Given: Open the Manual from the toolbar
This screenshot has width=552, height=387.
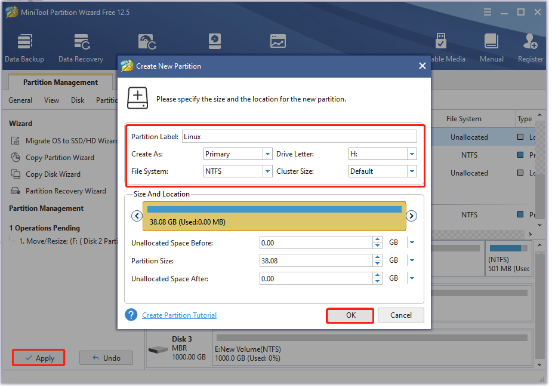Looking at the screenshot, I should click(492, 48).
